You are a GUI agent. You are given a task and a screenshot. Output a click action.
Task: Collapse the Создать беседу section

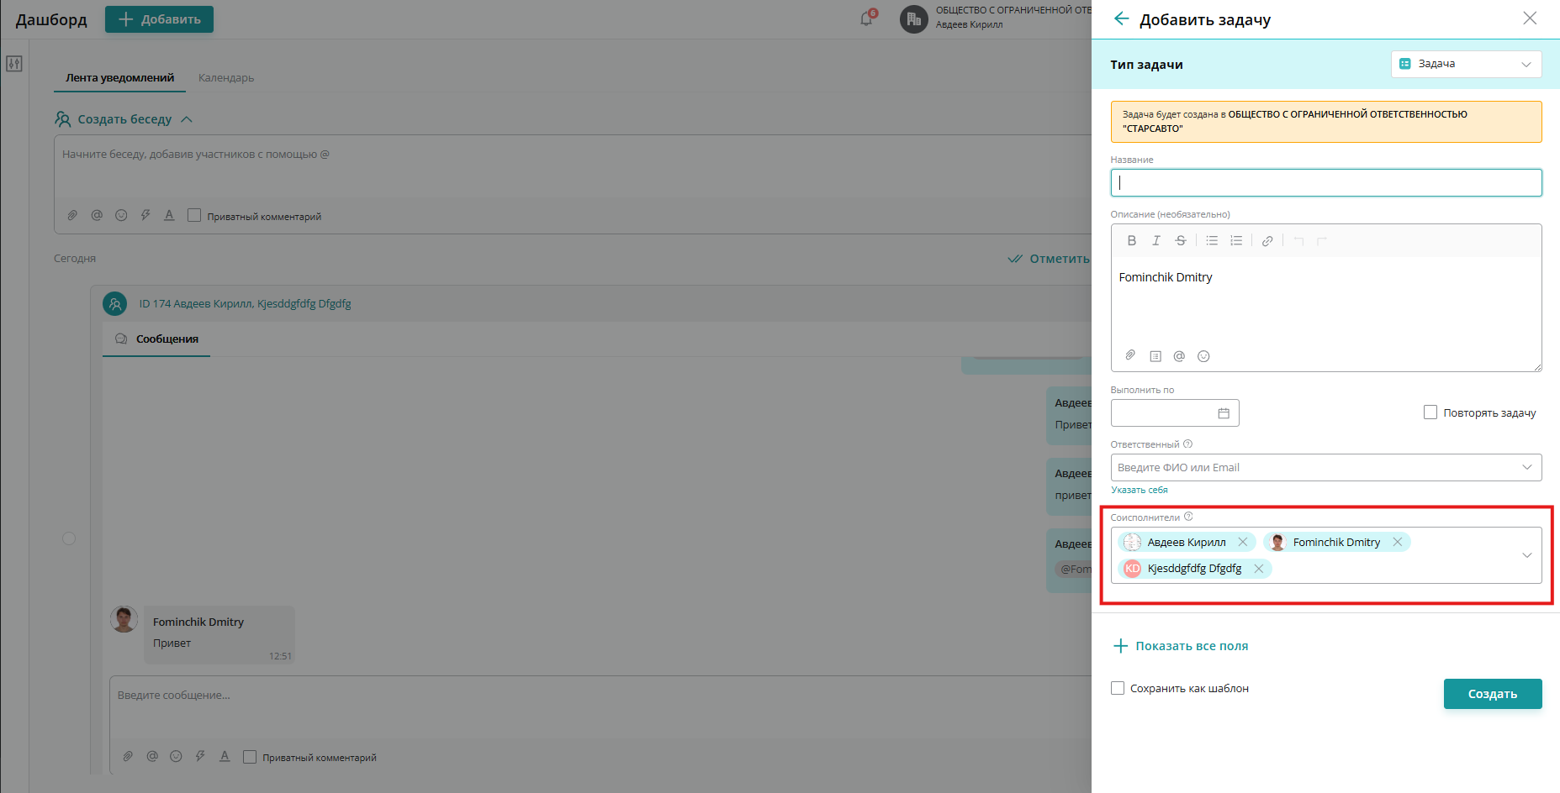click(x=187, y=119)
